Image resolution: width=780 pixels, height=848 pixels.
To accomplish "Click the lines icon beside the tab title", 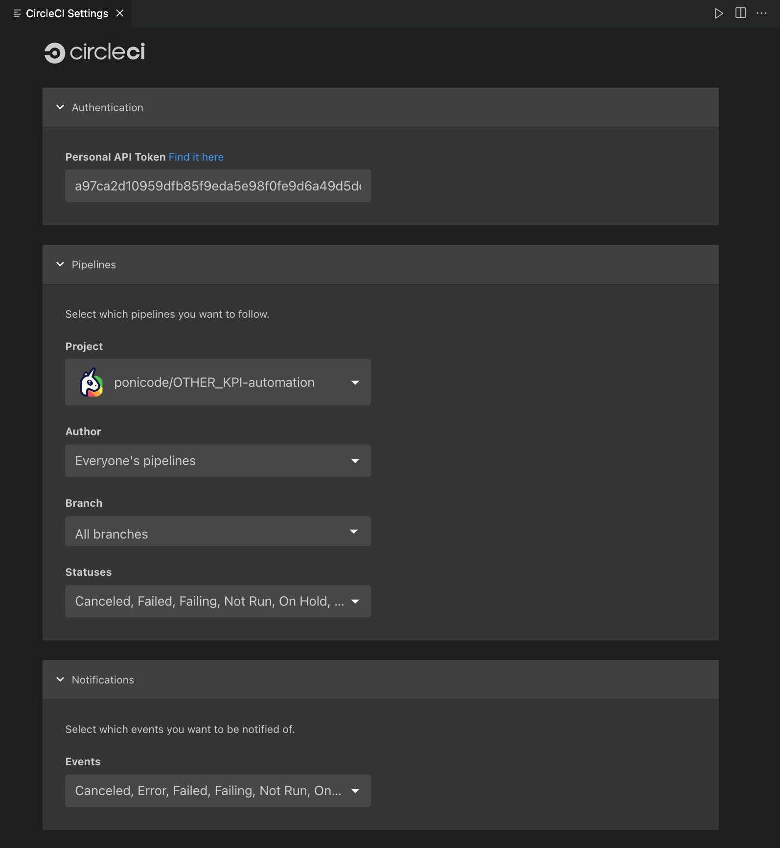I will [17, 13].
